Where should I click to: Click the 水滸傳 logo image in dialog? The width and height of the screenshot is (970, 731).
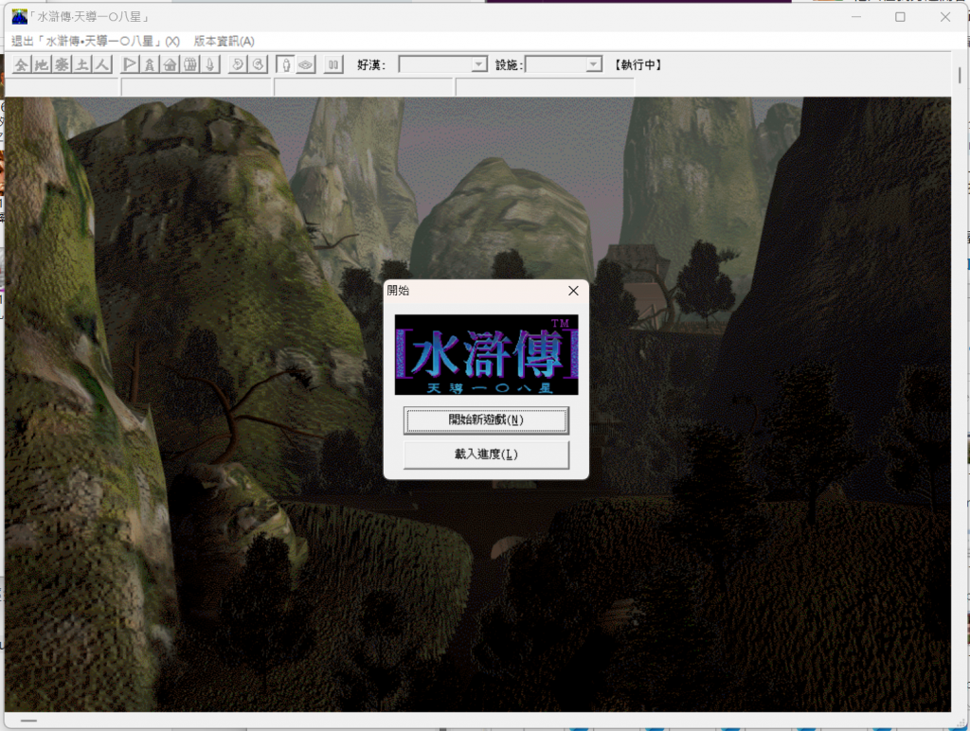486,354
